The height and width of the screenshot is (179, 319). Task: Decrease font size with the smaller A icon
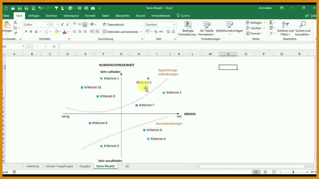(x=68, y=24)
